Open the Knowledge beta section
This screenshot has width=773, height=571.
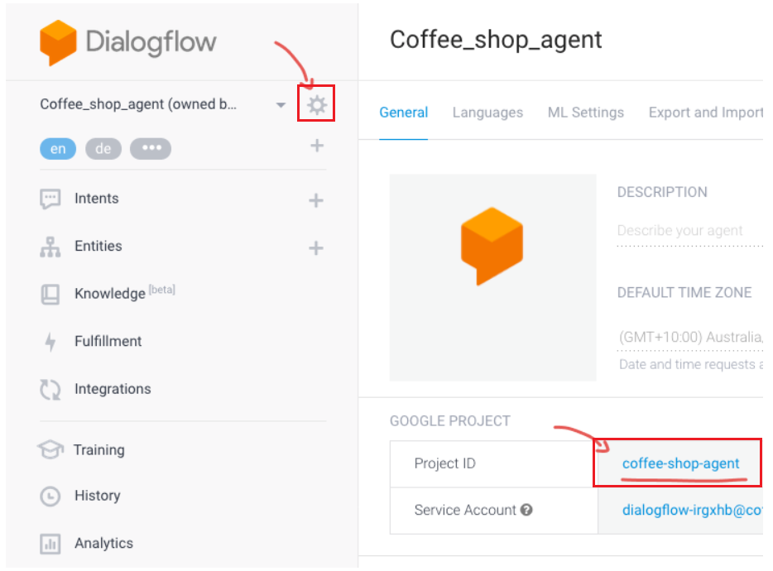[x=108, y=294]
